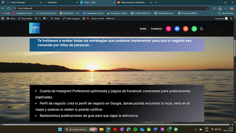View site information lock icon
The image size is (236, 133).
point(15,8)
